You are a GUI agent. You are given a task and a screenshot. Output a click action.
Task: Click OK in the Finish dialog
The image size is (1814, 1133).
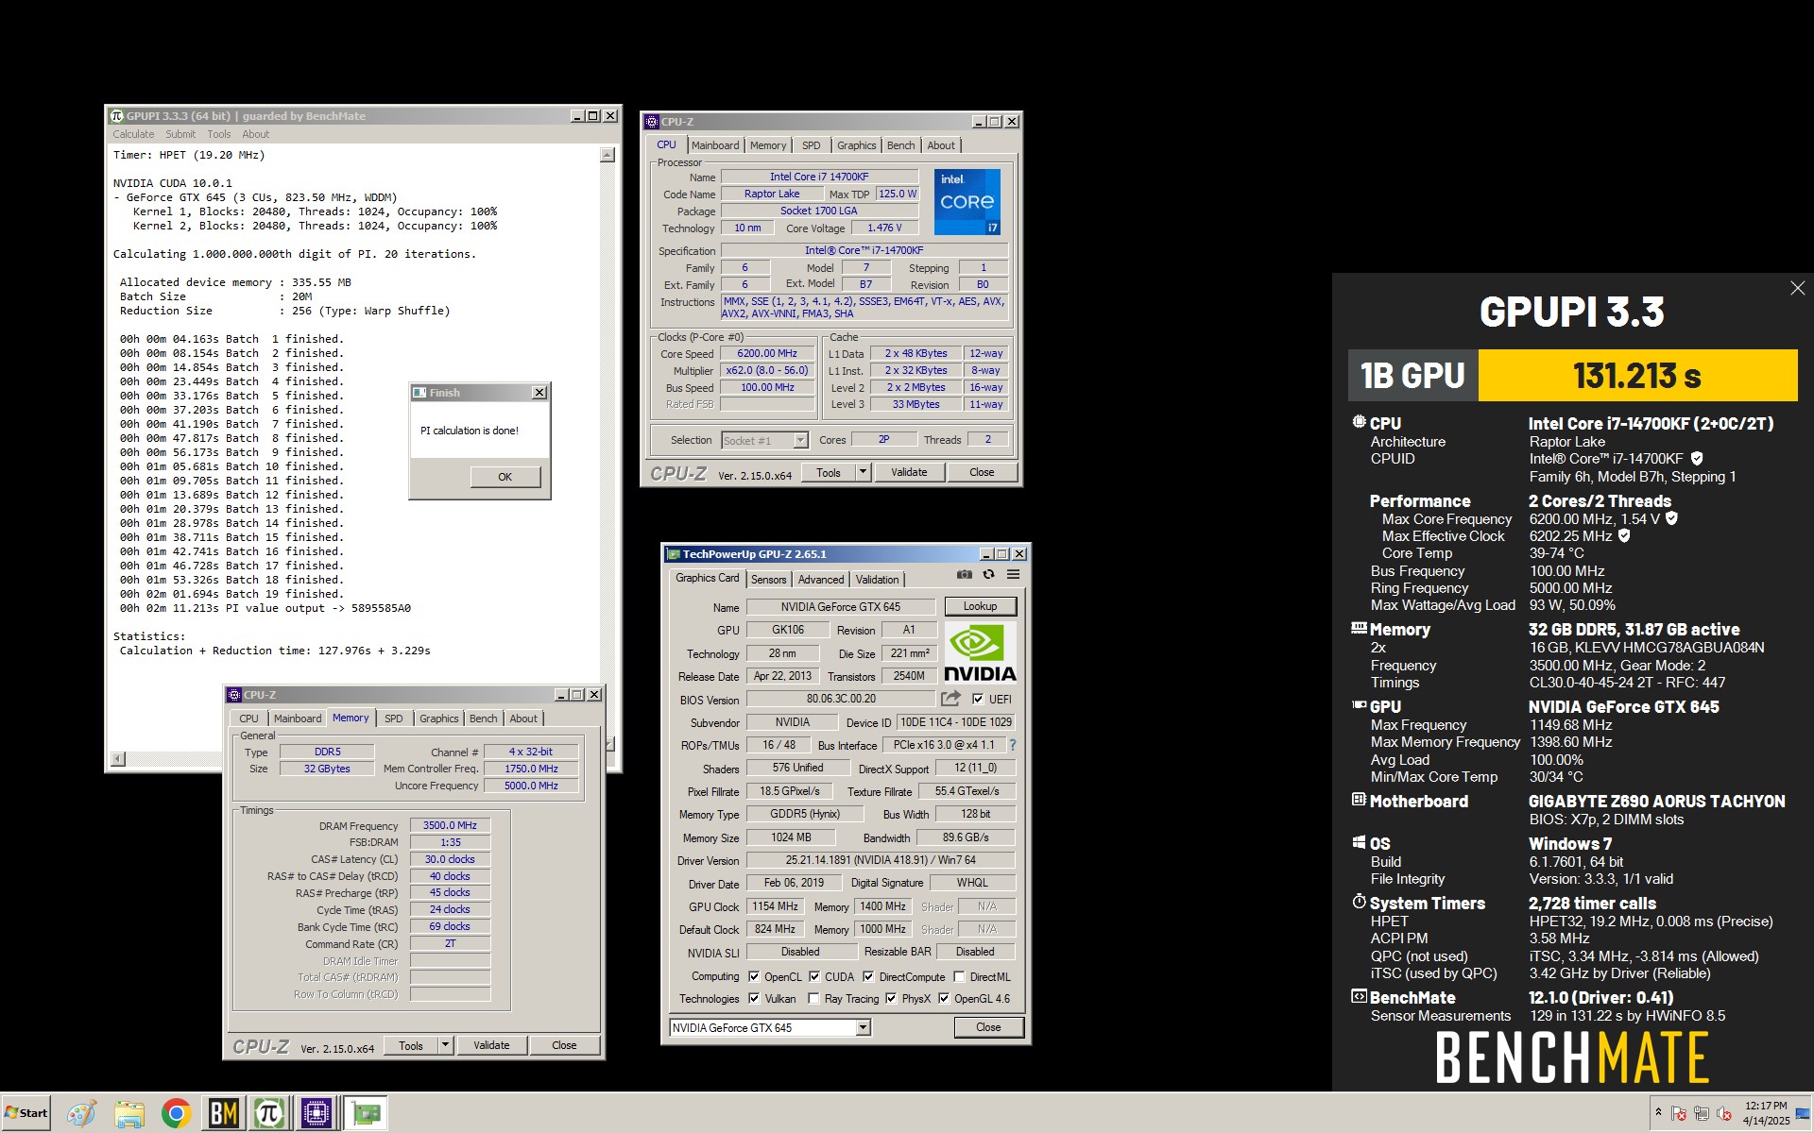click(x=505, y=477)
